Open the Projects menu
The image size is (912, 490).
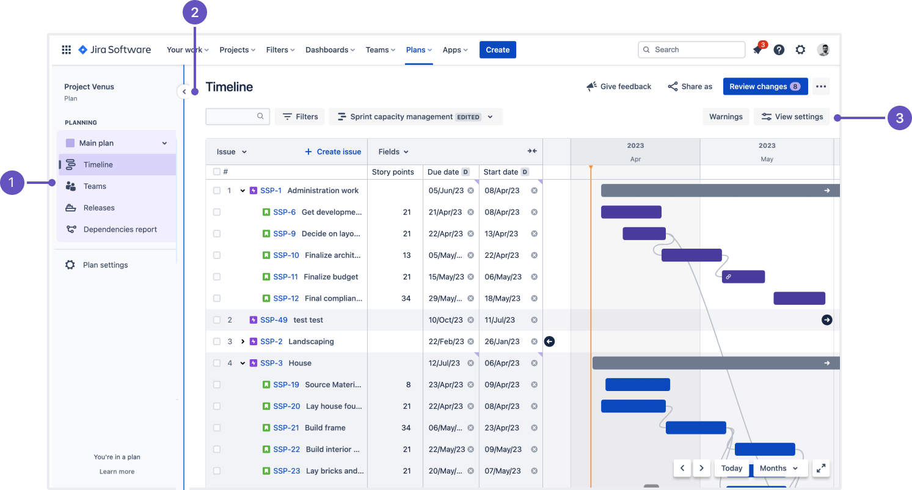pyautogui.click(x=237, y=49)
